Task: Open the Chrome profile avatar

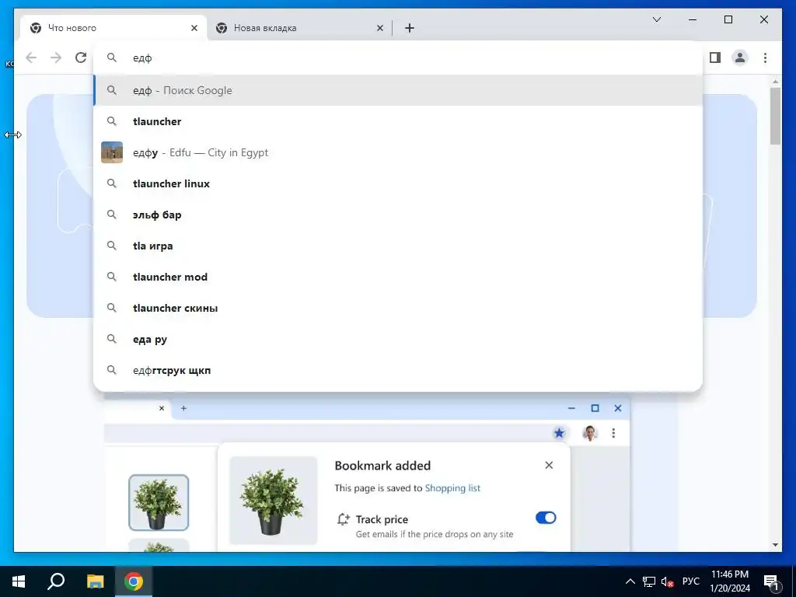Action: [740, 58]
